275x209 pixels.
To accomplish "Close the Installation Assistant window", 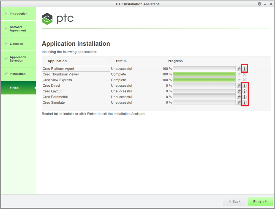I will coord(271,4).
